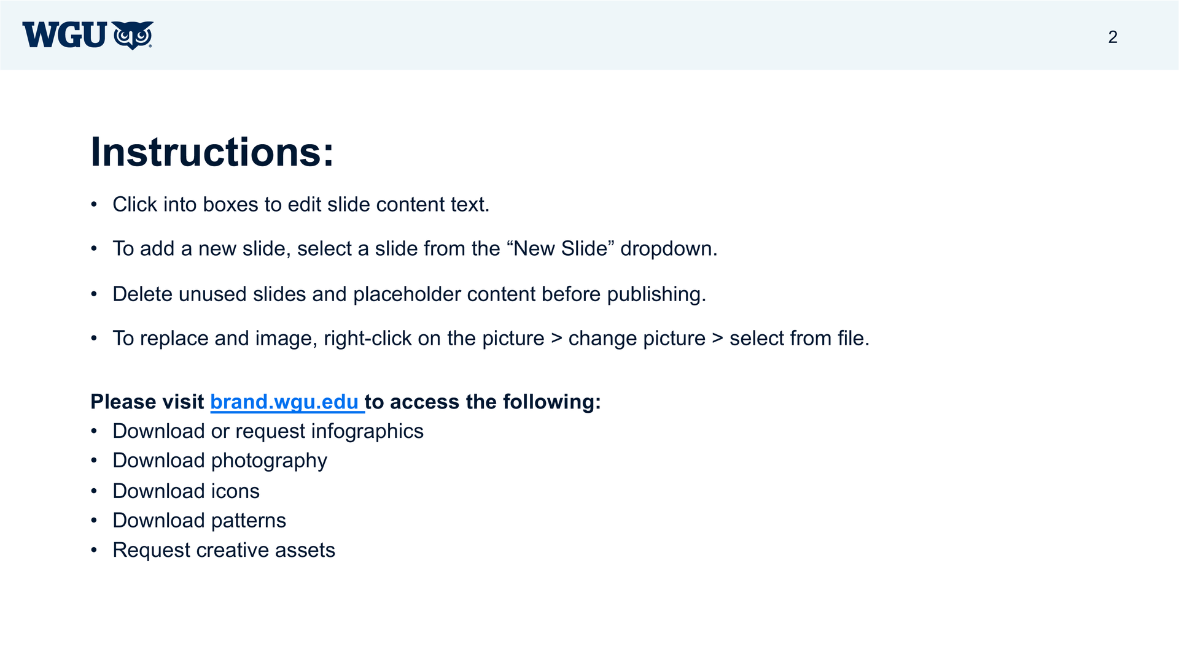Viewport: 1179px width, 663px height.
Task: Select the Instructions: heading
Action: click(x=212, y=151)
